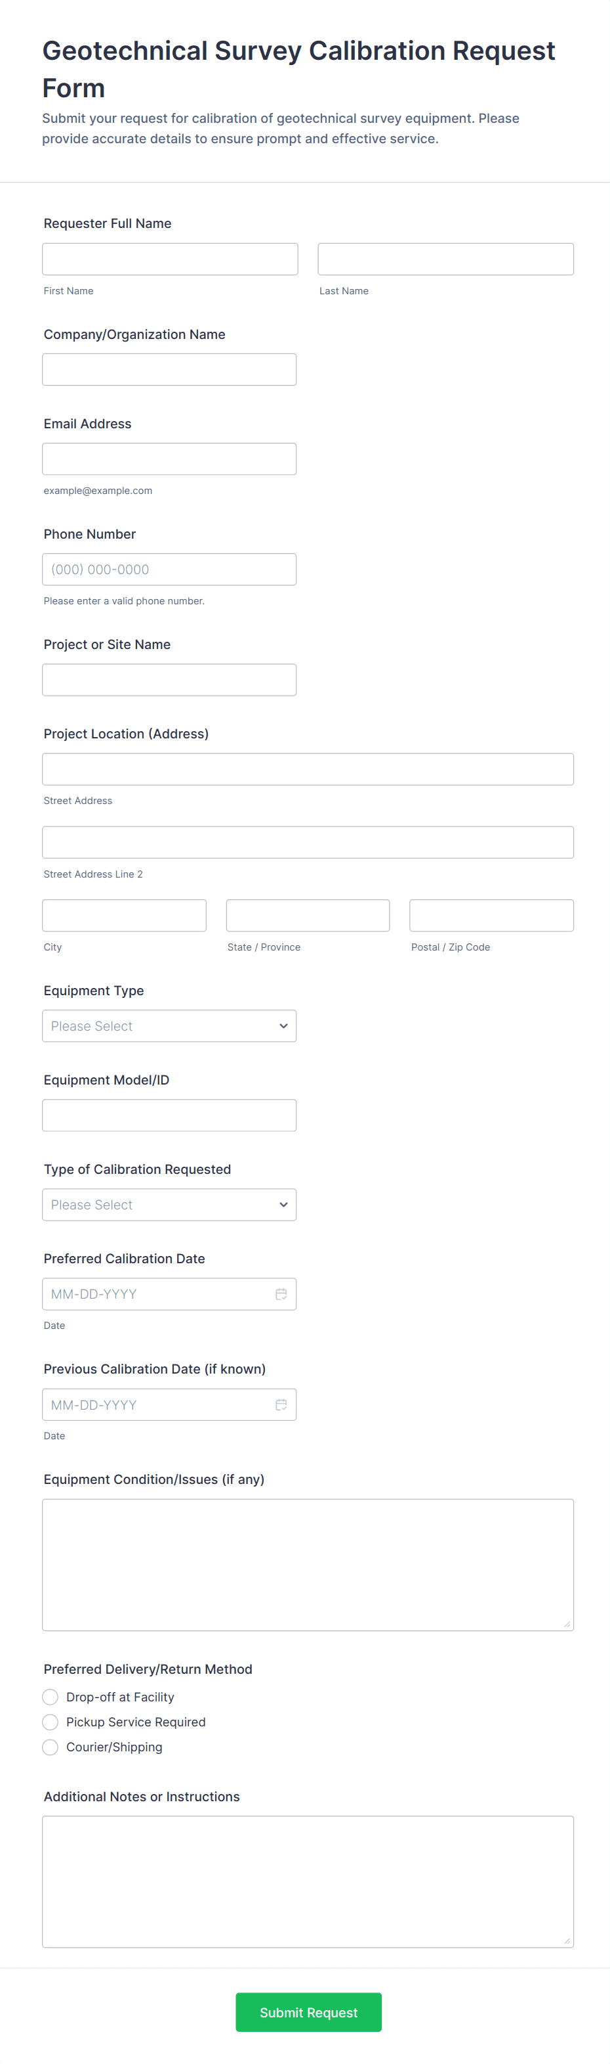The height and width of the screenshot is (2064, 610).
Task: Click the Street Address Line 2 field
Action: (x=308, y=842)
